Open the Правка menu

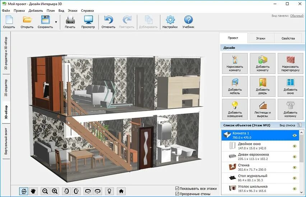tap(19, 10)
